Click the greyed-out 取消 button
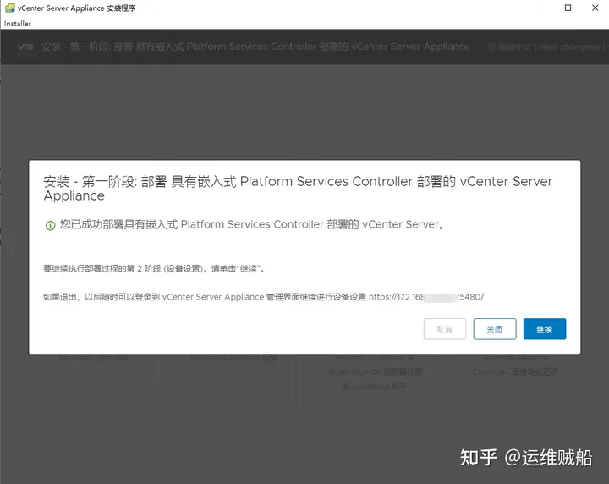The image size is (609, 484). [x=445, y=329]
